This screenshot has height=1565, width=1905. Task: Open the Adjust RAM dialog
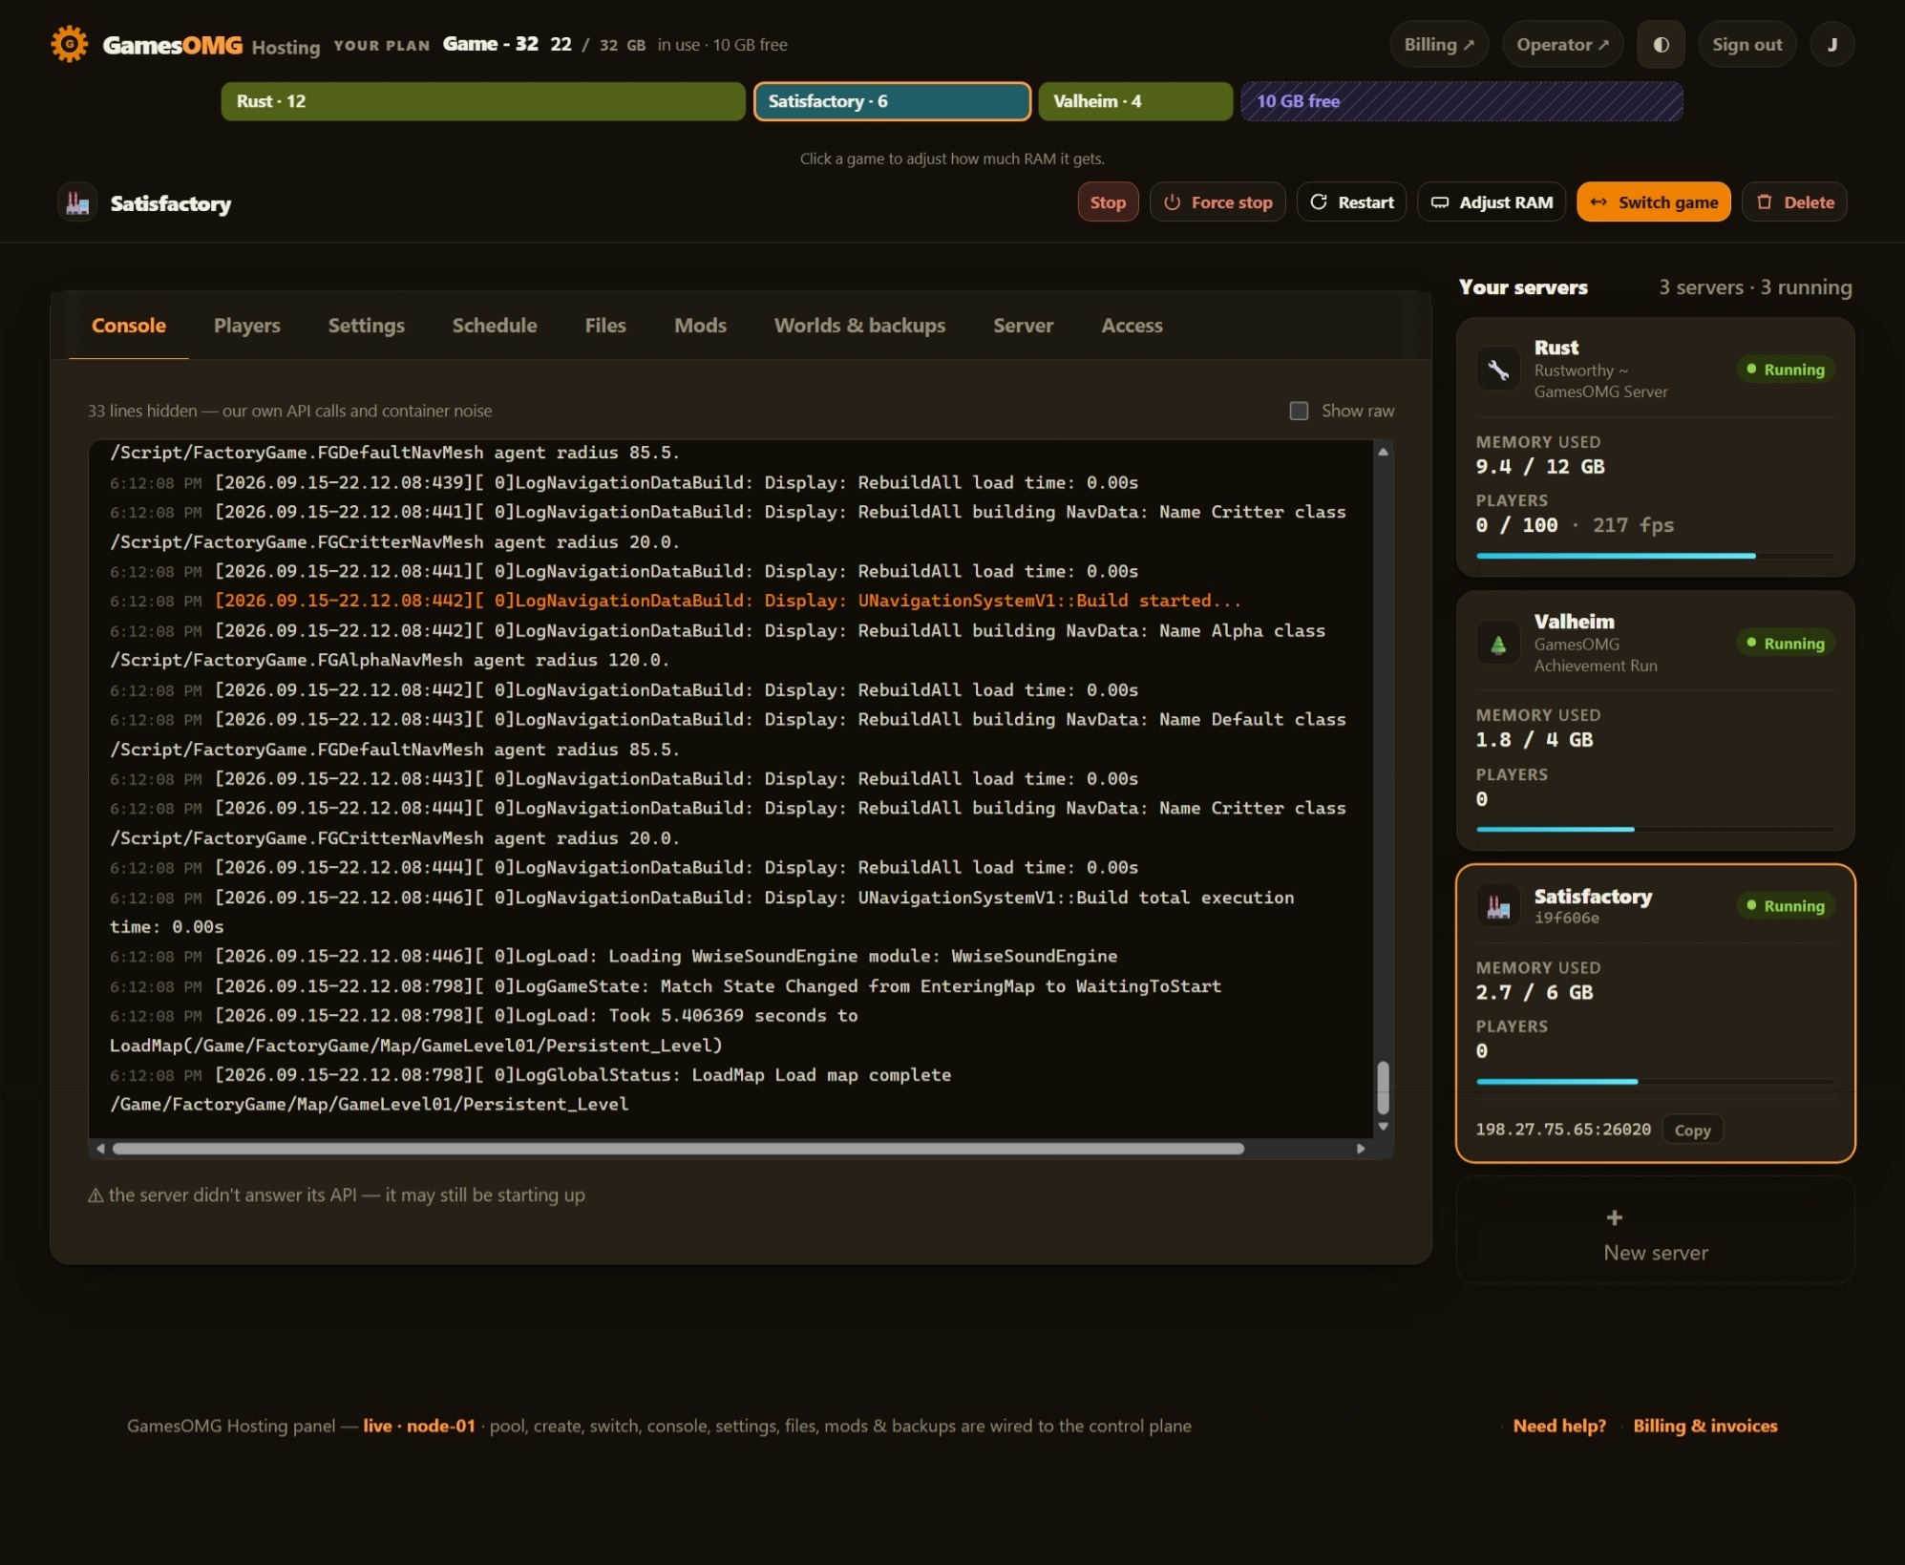click(x=1492, y=202)
